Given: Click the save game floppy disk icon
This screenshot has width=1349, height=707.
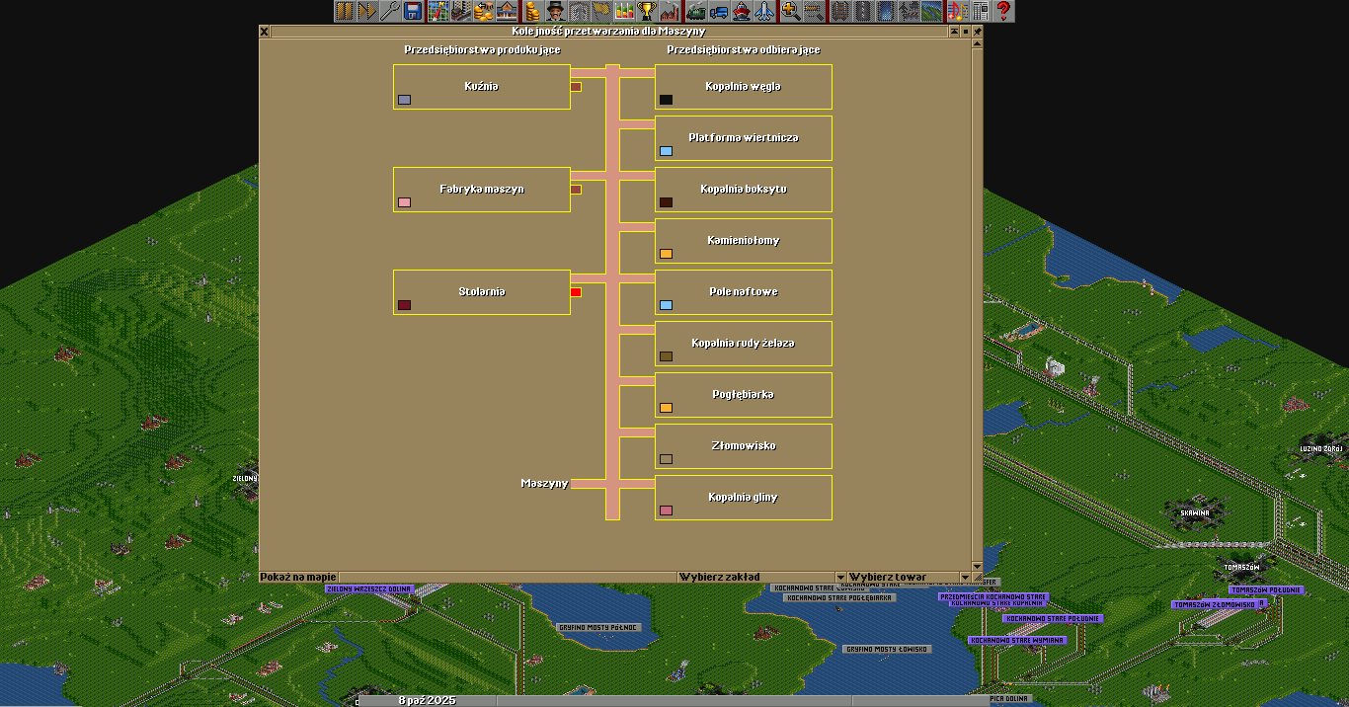Looking at the screenshot, I should (413, 11).
